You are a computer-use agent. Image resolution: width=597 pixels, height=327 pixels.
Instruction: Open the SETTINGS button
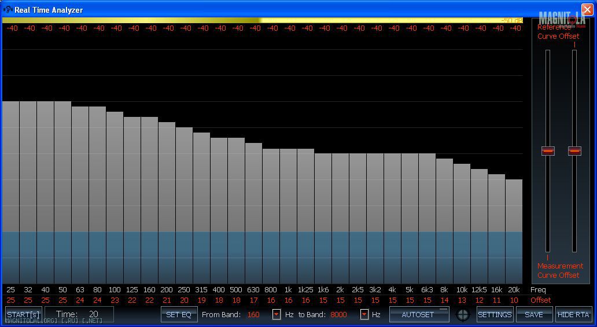495,314
